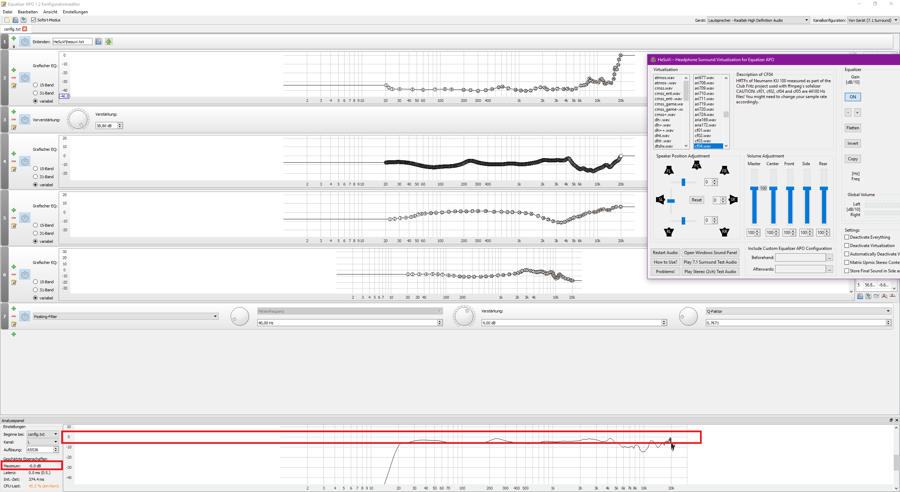Select 15-Band option in filter row 2
900x492 pixels.
[x=36, y=85]
